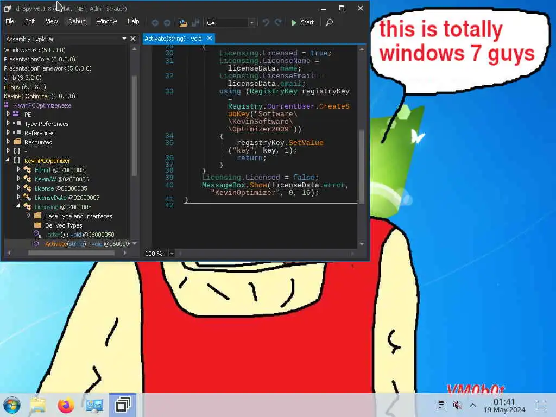Viewport: 556px width, 417px height.
Task: Expand the Resources node
Action: point(8,142)
